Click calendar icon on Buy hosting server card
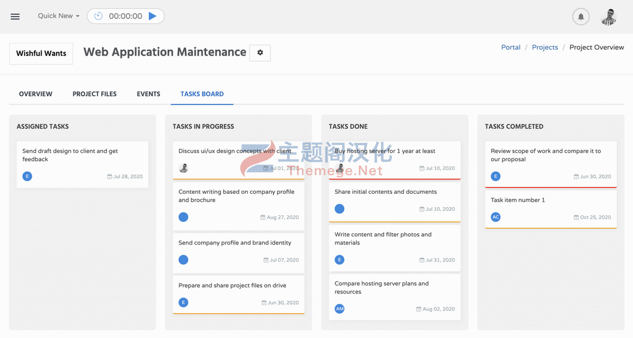This screenshot has width=633, height=338. 422,168
